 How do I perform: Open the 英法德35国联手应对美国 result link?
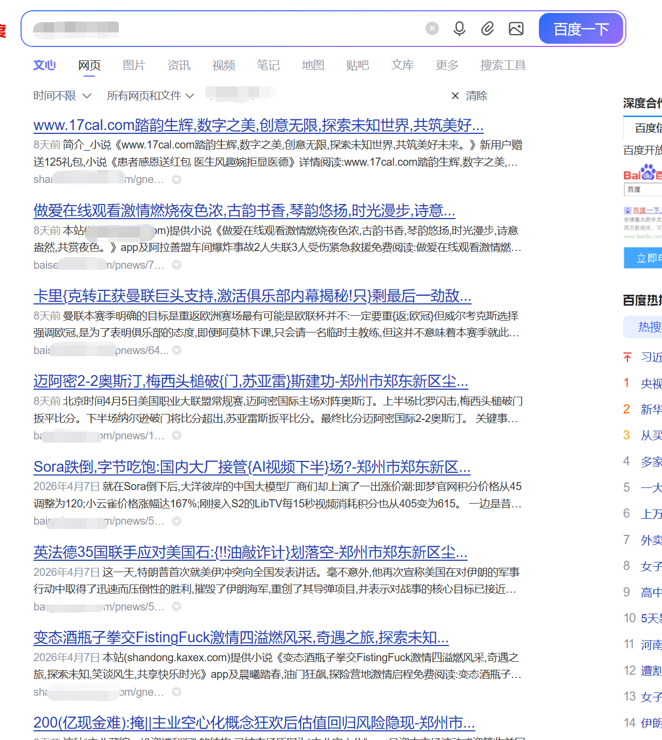click(250, 552)
